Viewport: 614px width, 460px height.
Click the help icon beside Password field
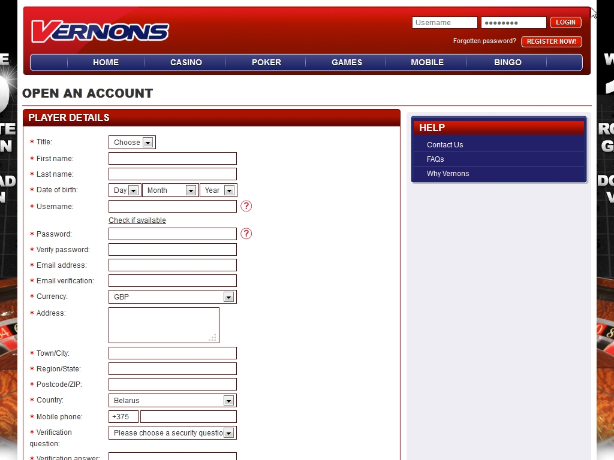click(246, 234)
